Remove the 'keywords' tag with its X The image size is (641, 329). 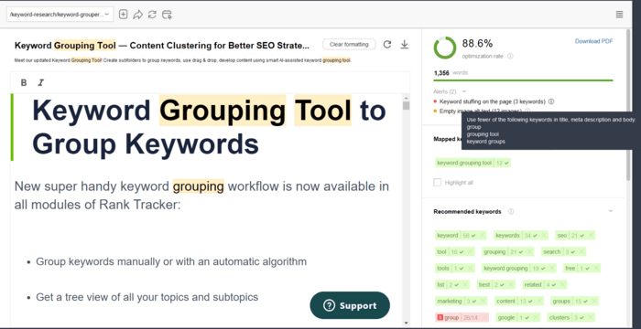pyautogui.click(x=544, y=236)
